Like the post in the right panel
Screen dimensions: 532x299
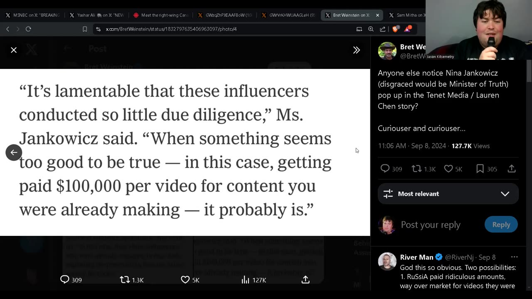(x=448, y=169)
